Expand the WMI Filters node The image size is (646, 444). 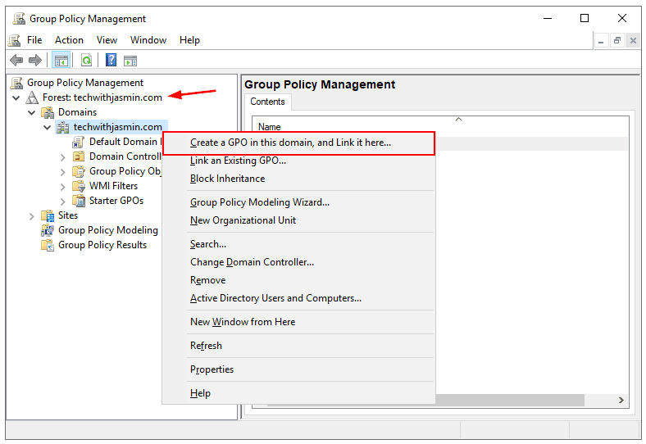pyautogui.click(x=62, y=187)
